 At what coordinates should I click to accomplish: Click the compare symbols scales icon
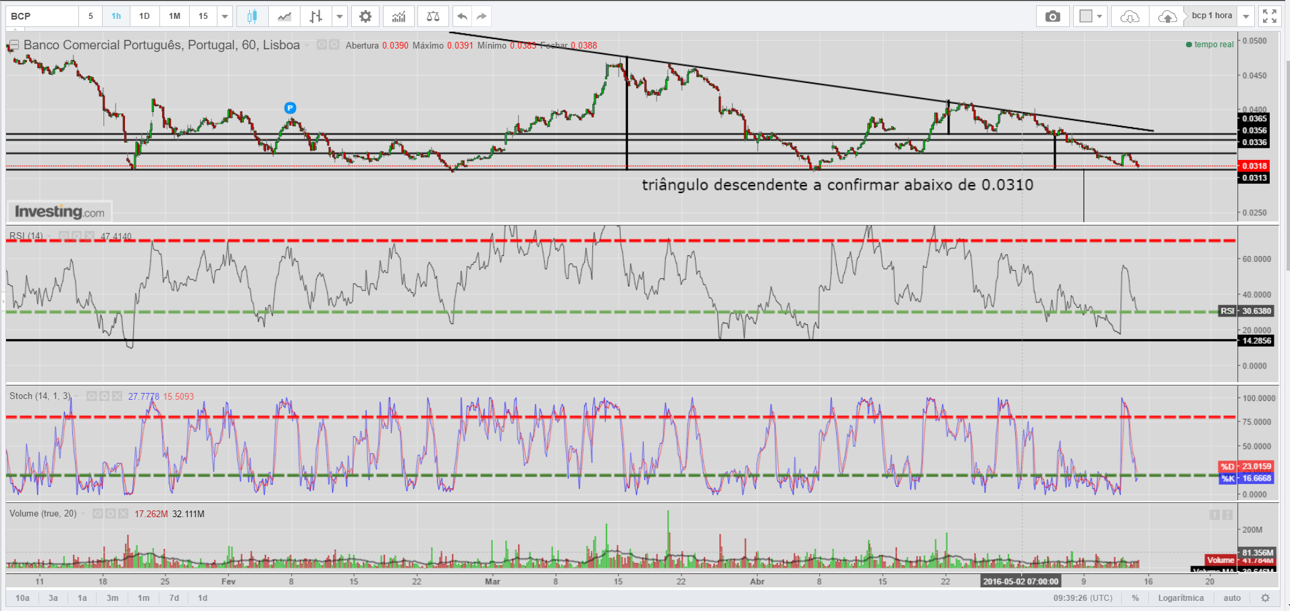coord(434,16)
